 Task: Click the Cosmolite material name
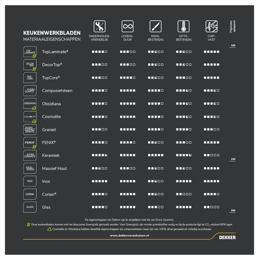coord(51,117)
